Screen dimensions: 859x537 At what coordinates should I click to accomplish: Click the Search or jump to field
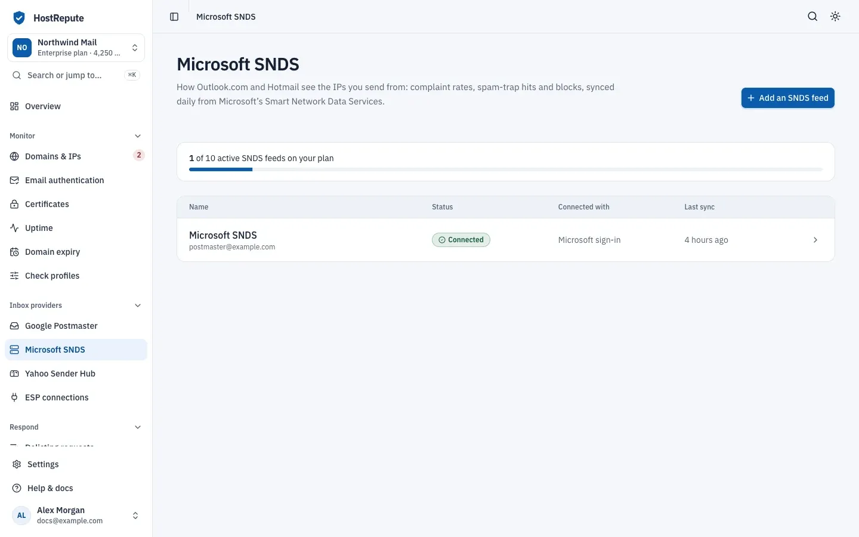(76, 75)
